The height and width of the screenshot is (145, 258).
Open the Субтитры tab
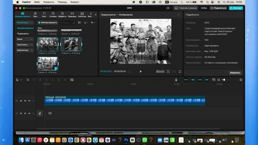[x=82, y=14]
